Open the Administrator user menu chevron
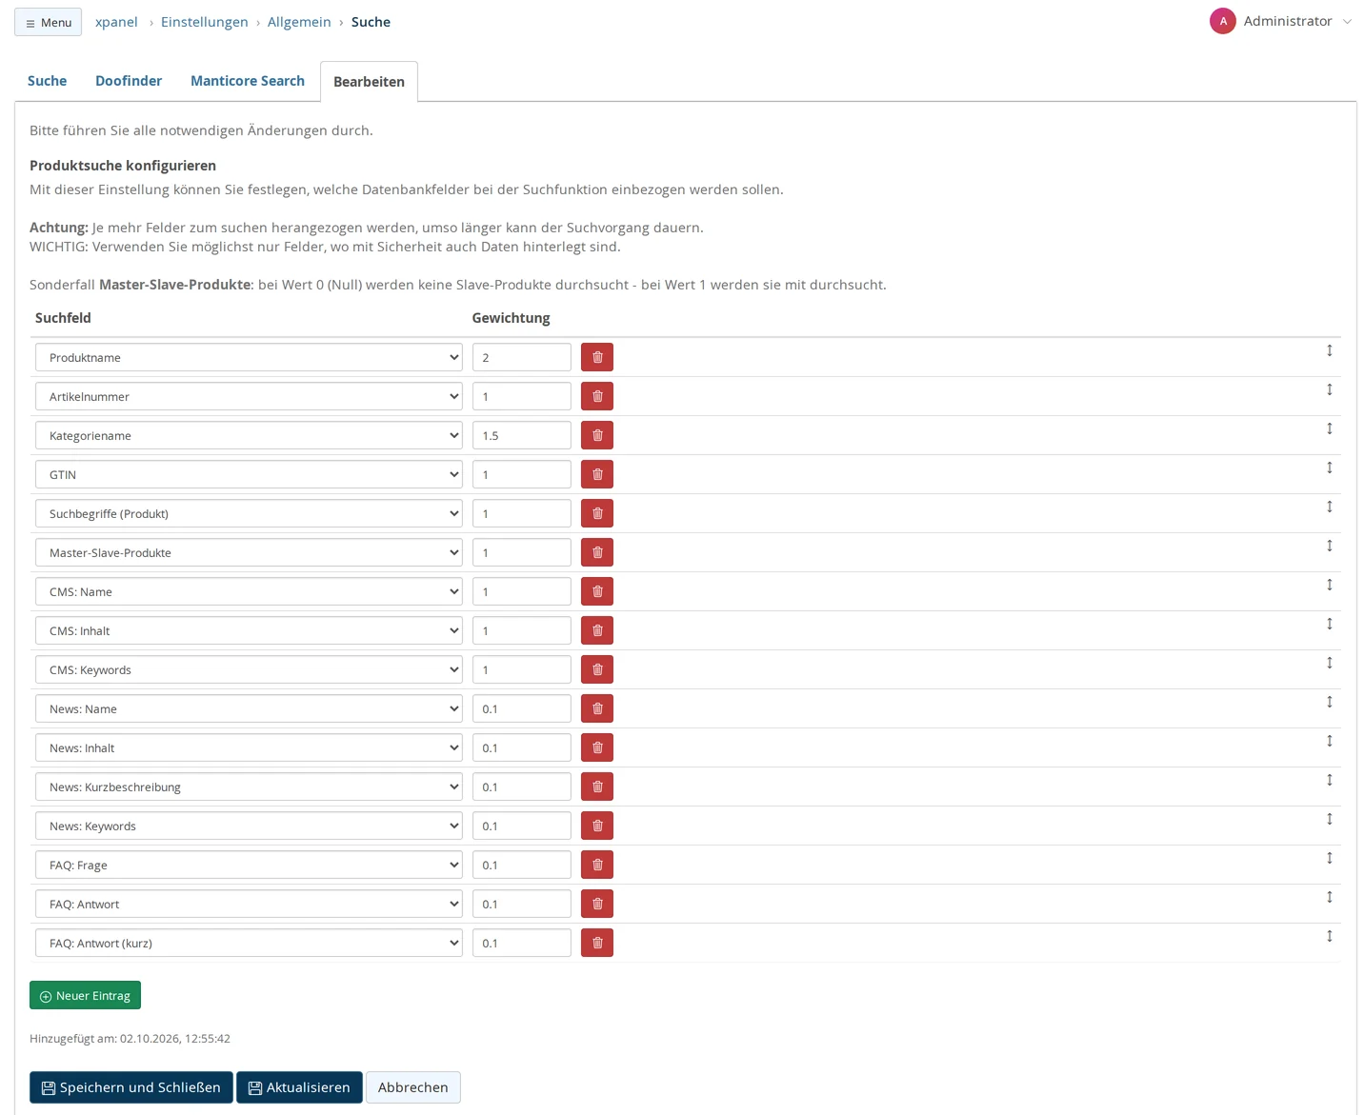This screenshot has height=1115, width=1364. [1347, 22]
